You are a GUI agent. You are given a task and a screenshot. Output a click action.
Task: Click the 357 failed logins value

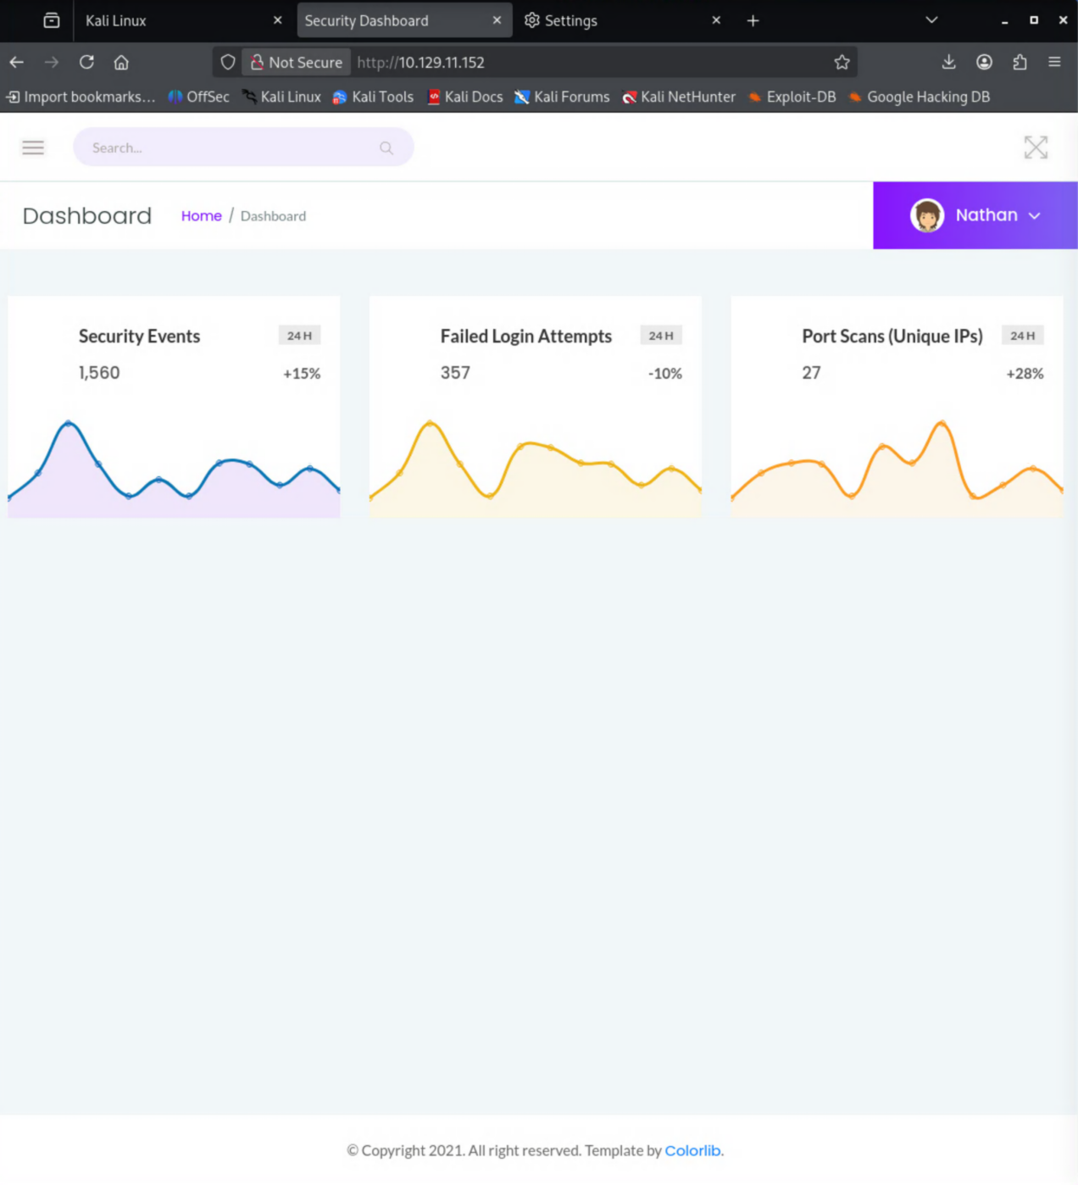[455, 373]
